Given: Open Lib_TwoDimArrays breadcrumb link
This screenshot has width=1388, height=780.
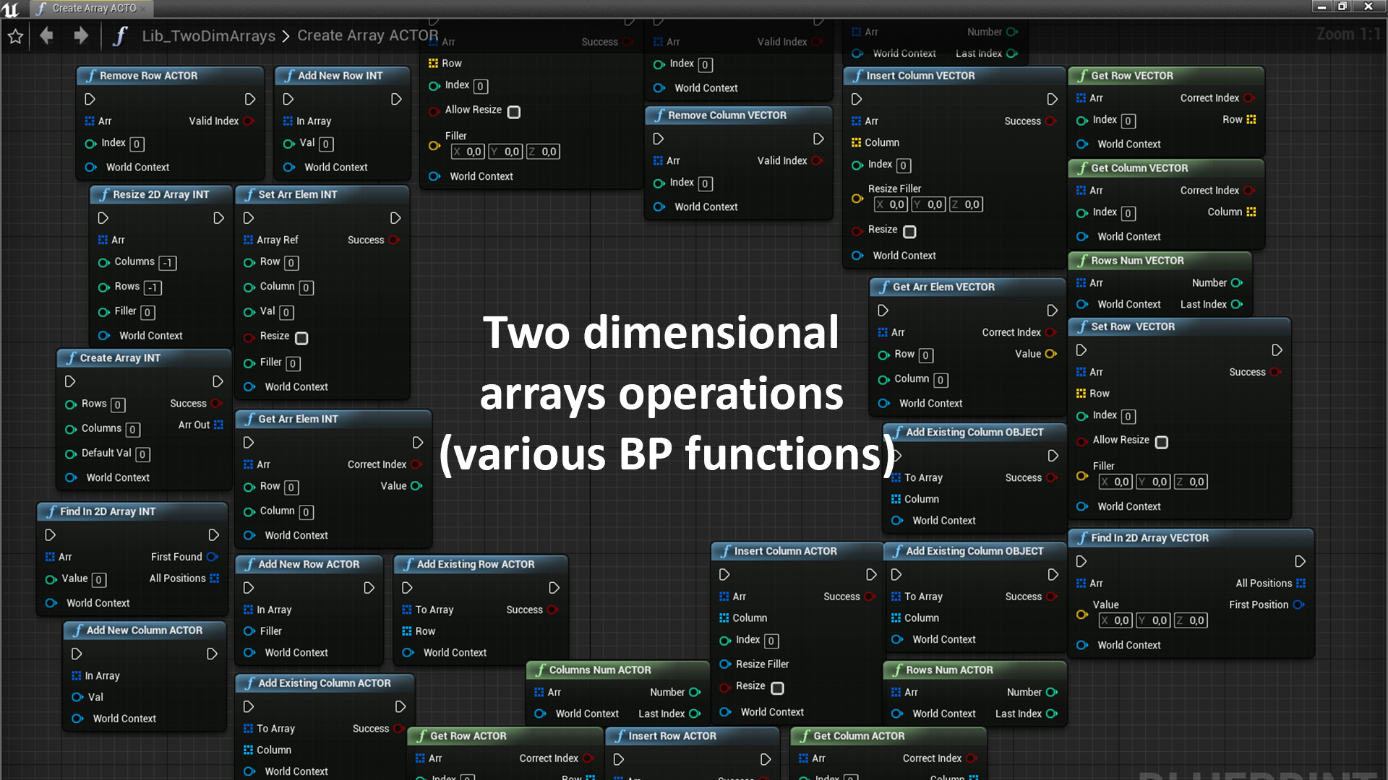Looking at the screenshot, I should click(208, 36).
